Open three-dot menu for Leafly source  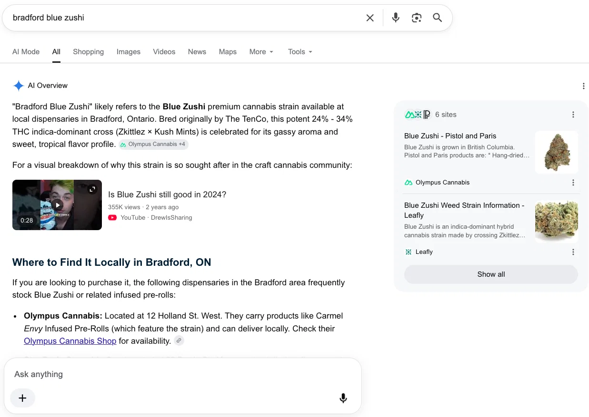pos(573,252)
